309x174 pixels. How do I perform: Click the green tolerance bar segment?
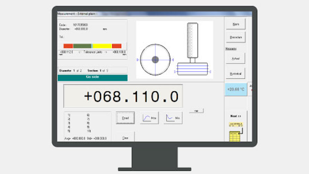pyautogui.click(x=82, y=46)
